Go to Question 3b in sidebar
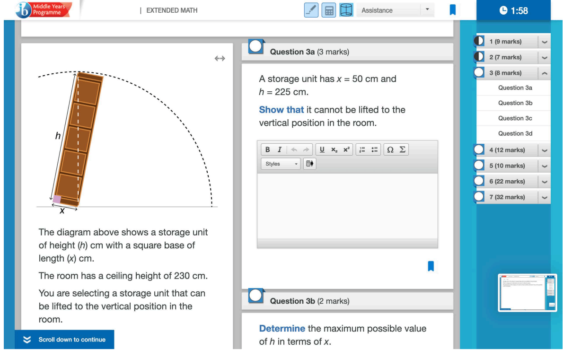This screenshot has height=350, width=563. (515, 103)
